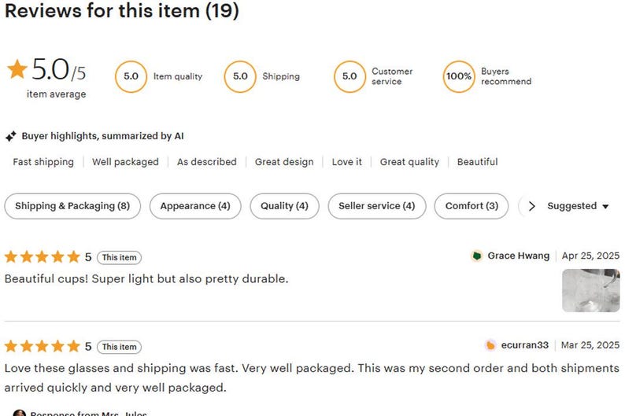Select the Seller service (4) filter
This screenshot has width=625, height=416.
[377, 206]
